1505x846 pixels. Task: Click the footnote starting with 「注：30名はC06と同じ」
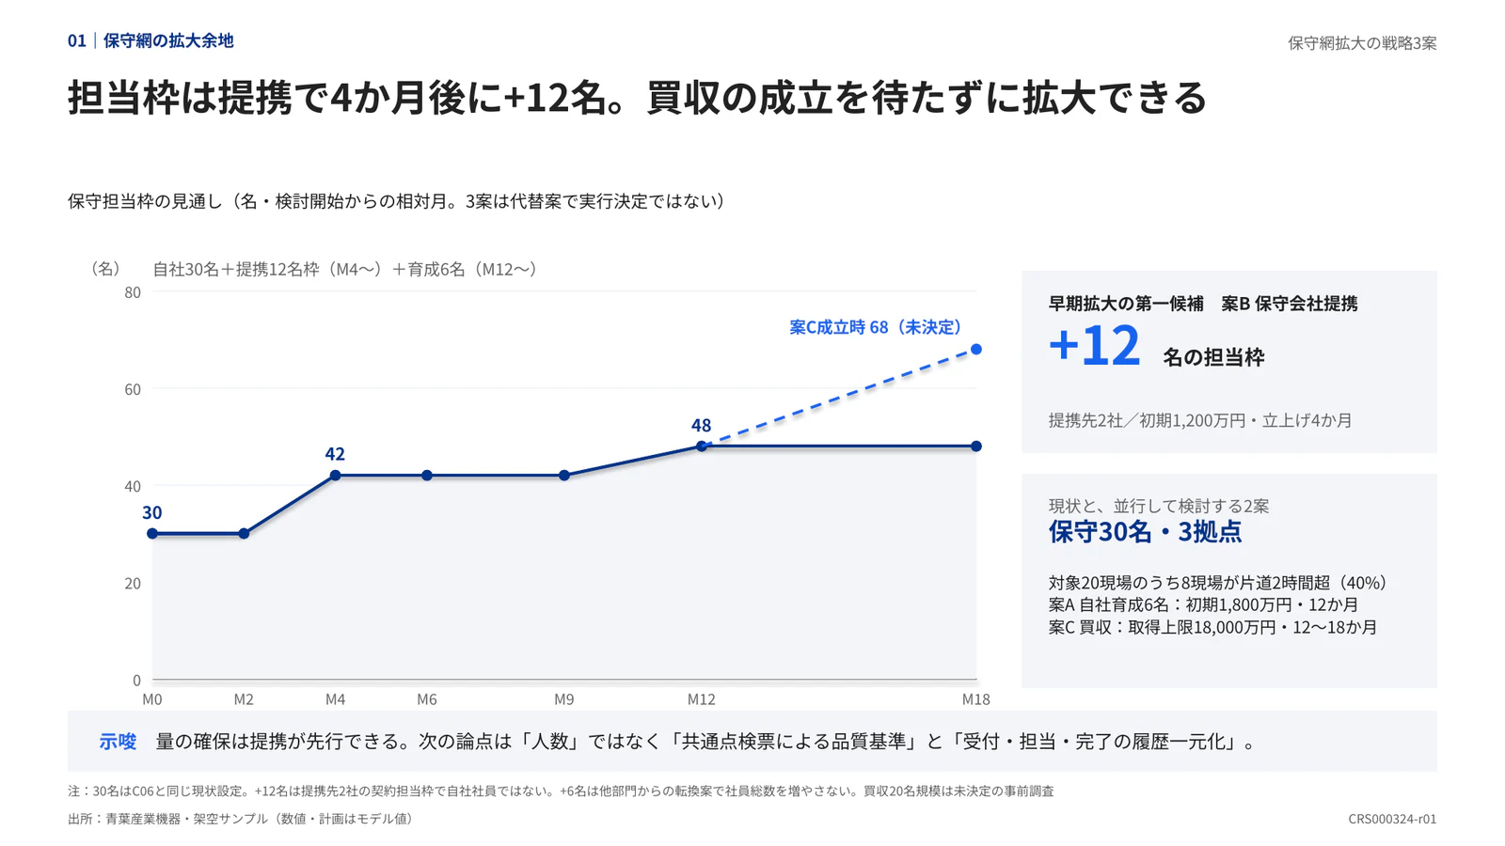pyautogui.click(x=561, y=791)
